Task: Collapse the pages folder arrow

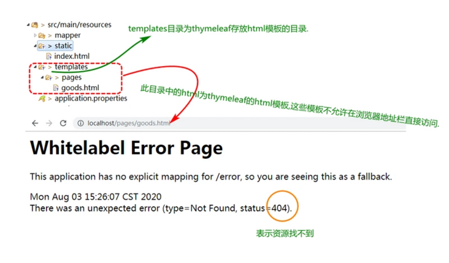Action: coord(42,77)
